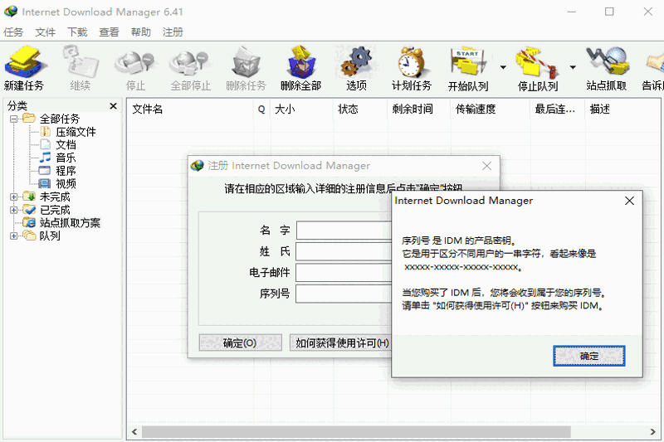The height and width of the screenshot is (442, 664).
Task: Open the 任务 menu
Action: [x=13, y=32]
